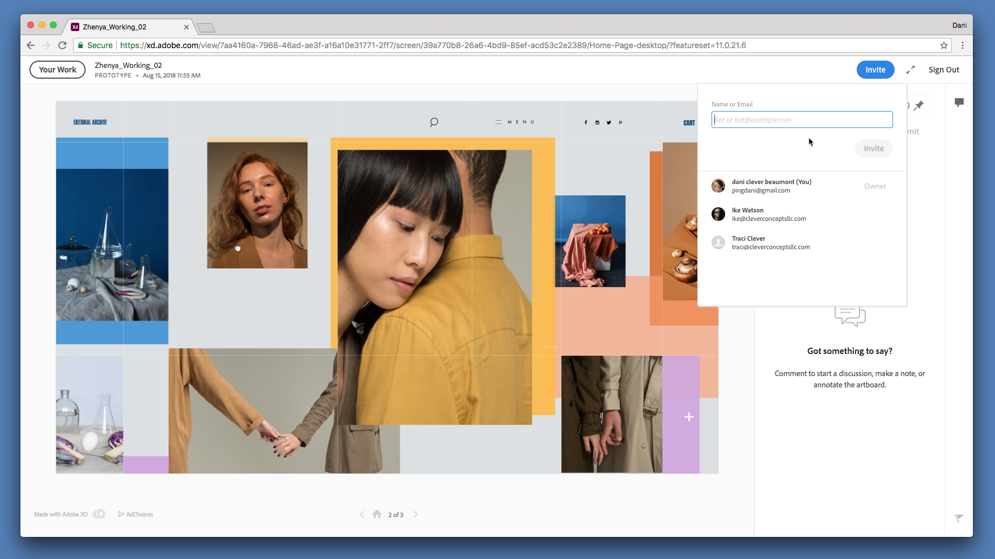Click the pin comment icon

pyautogui.click(x=919, y=105)
